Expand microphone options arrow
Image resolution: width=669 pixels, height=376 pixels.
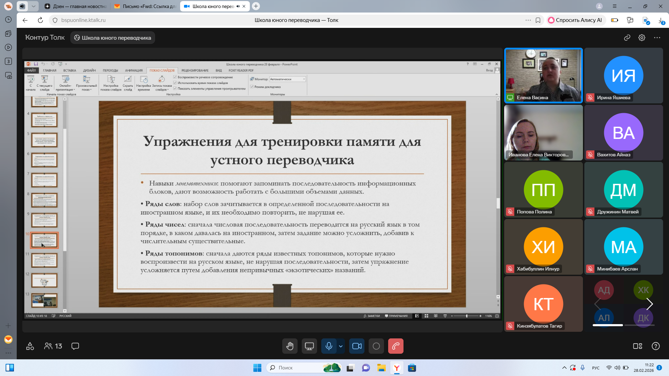click(341, 346)
